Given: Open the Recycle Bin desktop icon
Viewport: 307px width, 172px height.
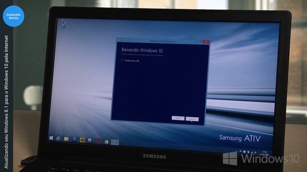Looking at the screenshot, I should coord(64,24).
